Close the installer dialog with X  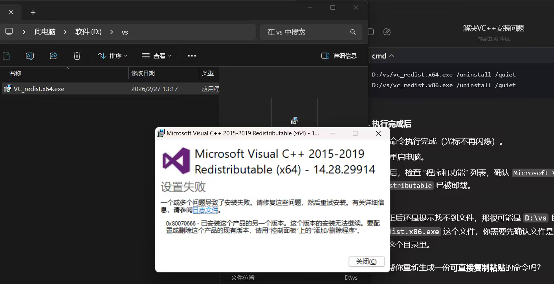[x=378, y=133]
